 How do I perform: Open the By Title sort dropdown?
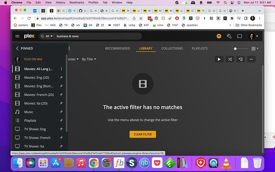click(x=89, y=59)
